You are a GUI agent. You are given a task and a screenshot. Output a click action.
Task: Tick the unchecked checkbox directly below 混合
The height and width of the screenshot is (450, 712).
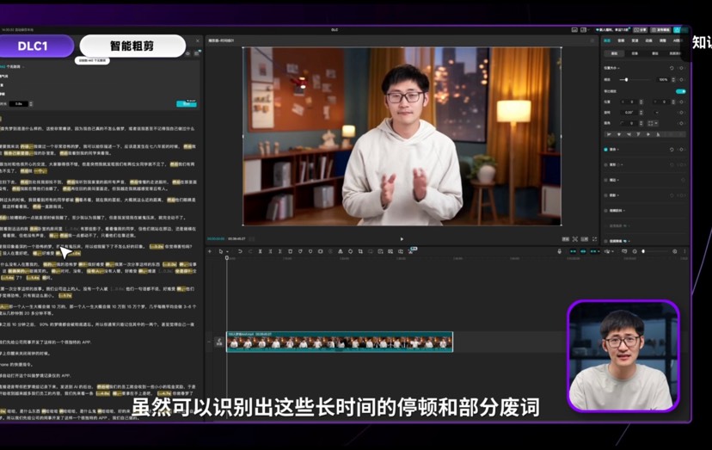click(605, 165)
